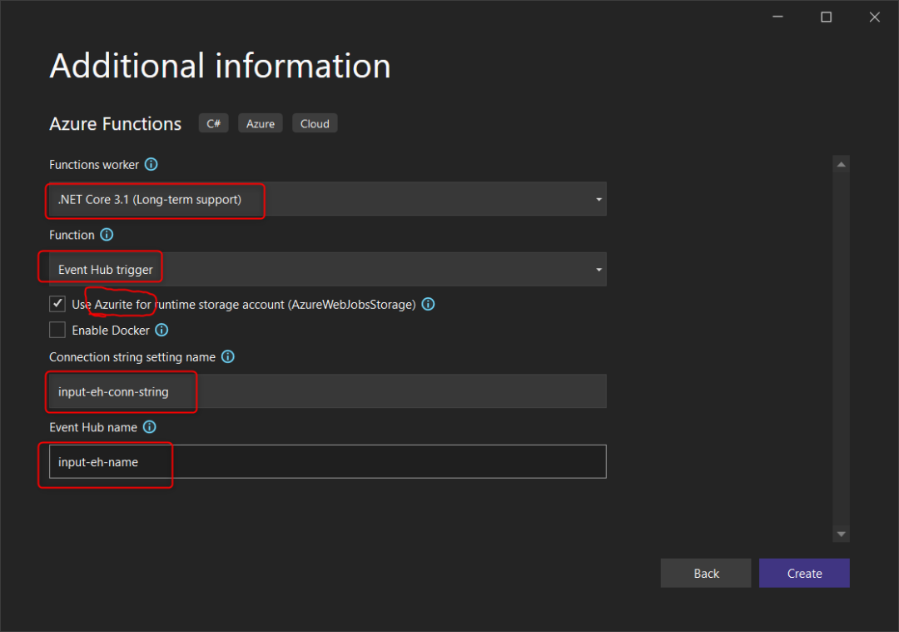The image size is (899, 632).
Task: Click the scrollbar up arrow
Action: click(x=841, y=165)
